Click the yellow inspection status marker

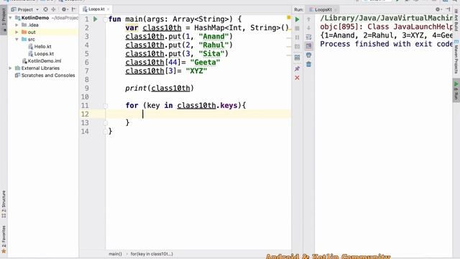pos(289,17)
